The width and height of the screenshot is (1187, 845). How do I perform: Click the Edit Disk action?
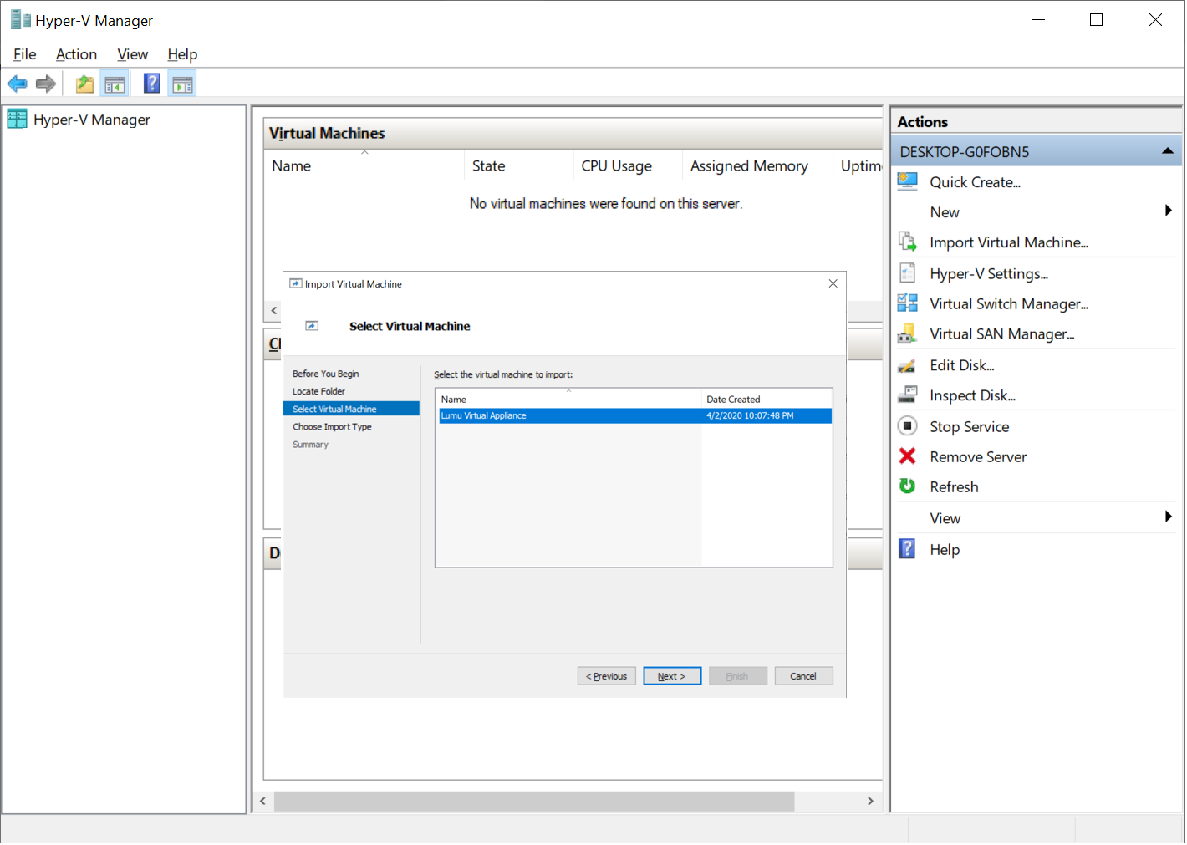coord(962,365)
